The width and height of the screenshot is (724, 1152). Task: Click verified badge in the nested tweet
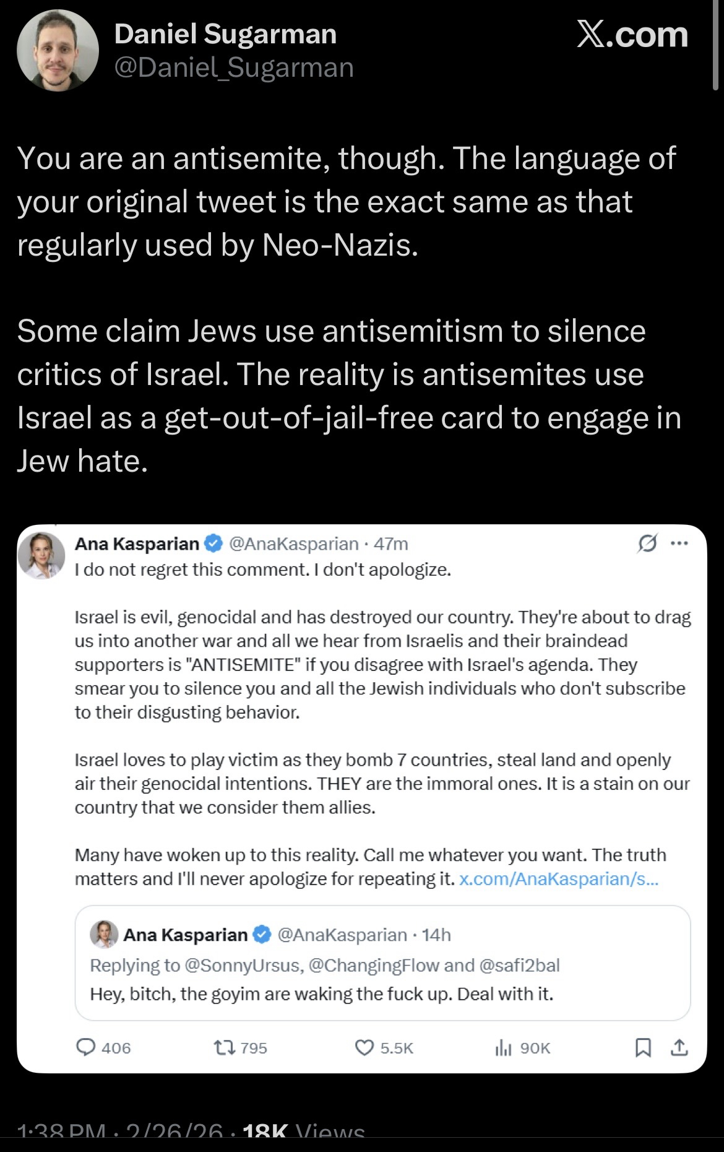[x=262, y=934]
